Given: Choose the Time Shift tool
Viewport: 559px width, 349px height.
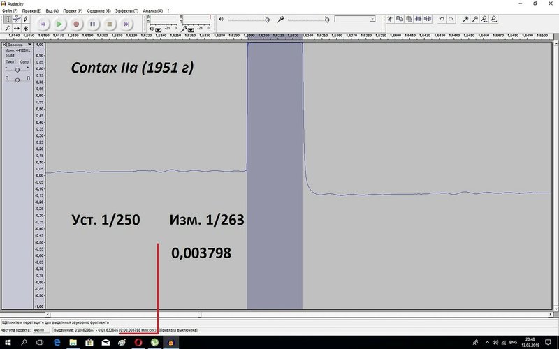Looking at the screenshot, I should point(17,29).
